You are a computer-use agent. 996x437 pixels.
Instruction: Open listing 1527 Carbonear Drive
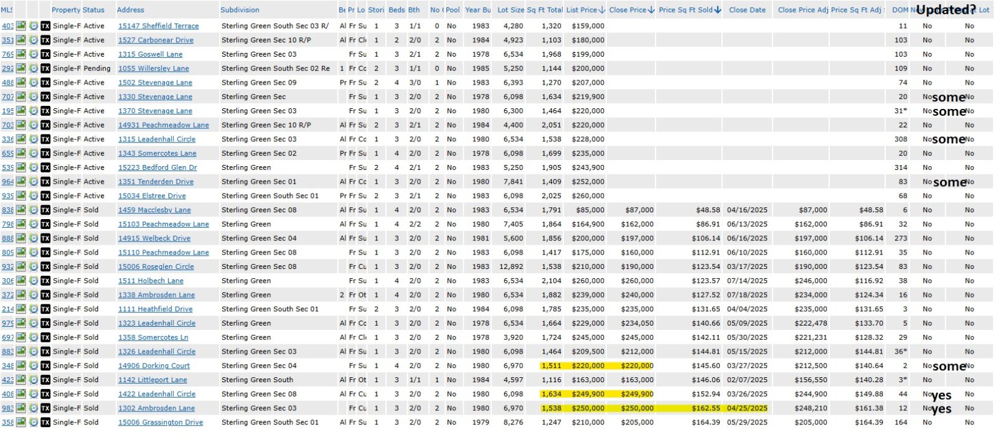point(156,40)
